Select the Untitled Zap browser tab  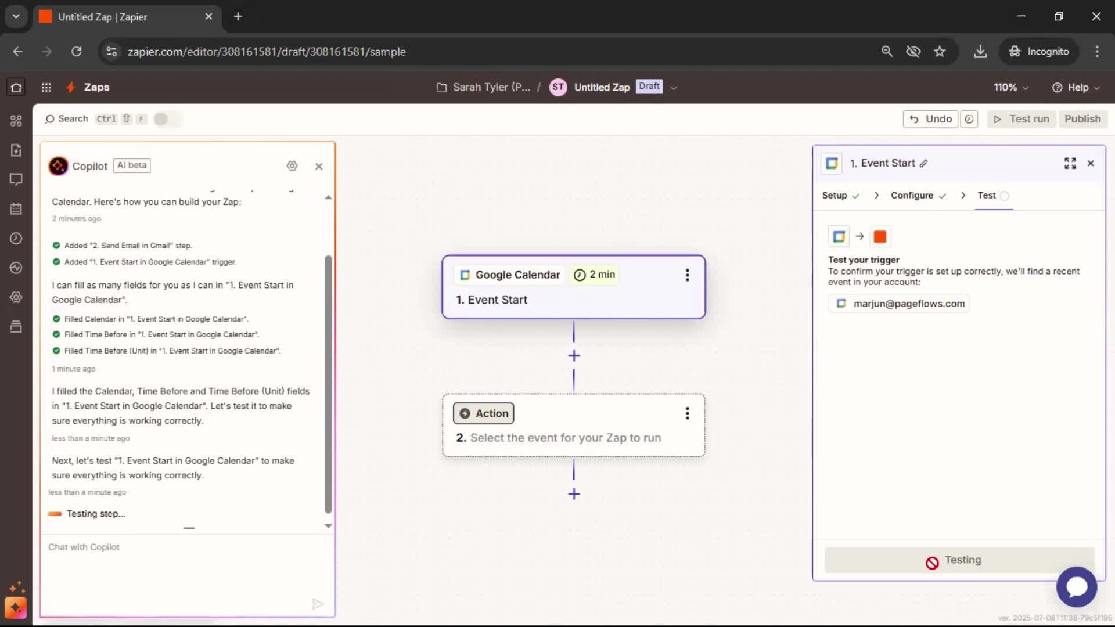point(125,17)
